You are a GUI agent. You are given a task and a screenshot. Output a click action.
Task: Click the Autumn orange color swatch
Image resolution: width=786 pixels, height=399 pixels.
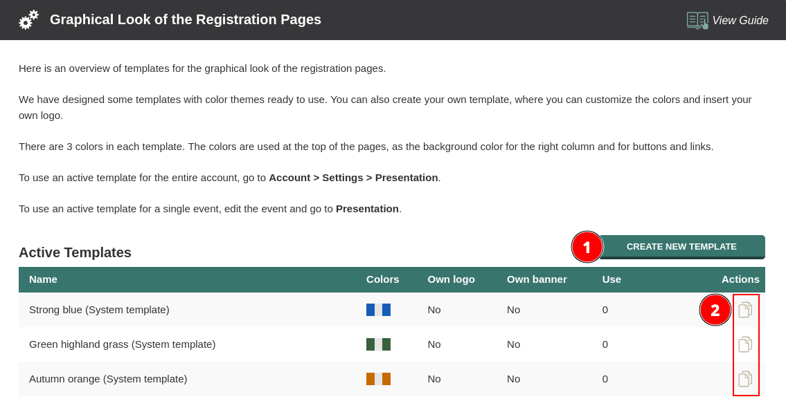click(x=379, y=379)
